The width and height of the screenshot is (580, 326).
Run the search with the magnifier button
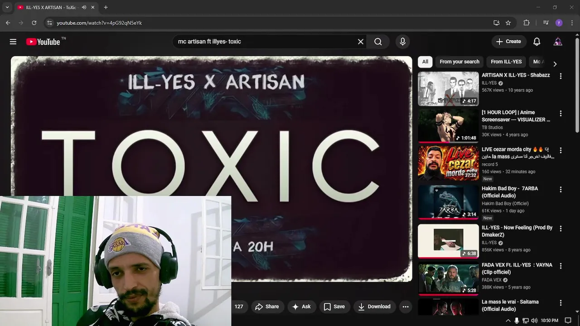[378, 42]
